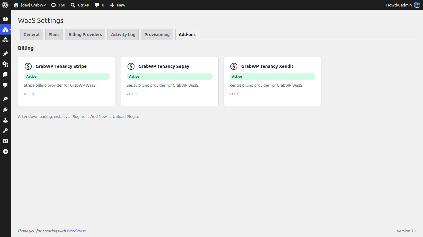This screenshot has width=423, height=237.
Task: Open Tools wrench icon in sidebar
Action: click(x=5, y=131)
